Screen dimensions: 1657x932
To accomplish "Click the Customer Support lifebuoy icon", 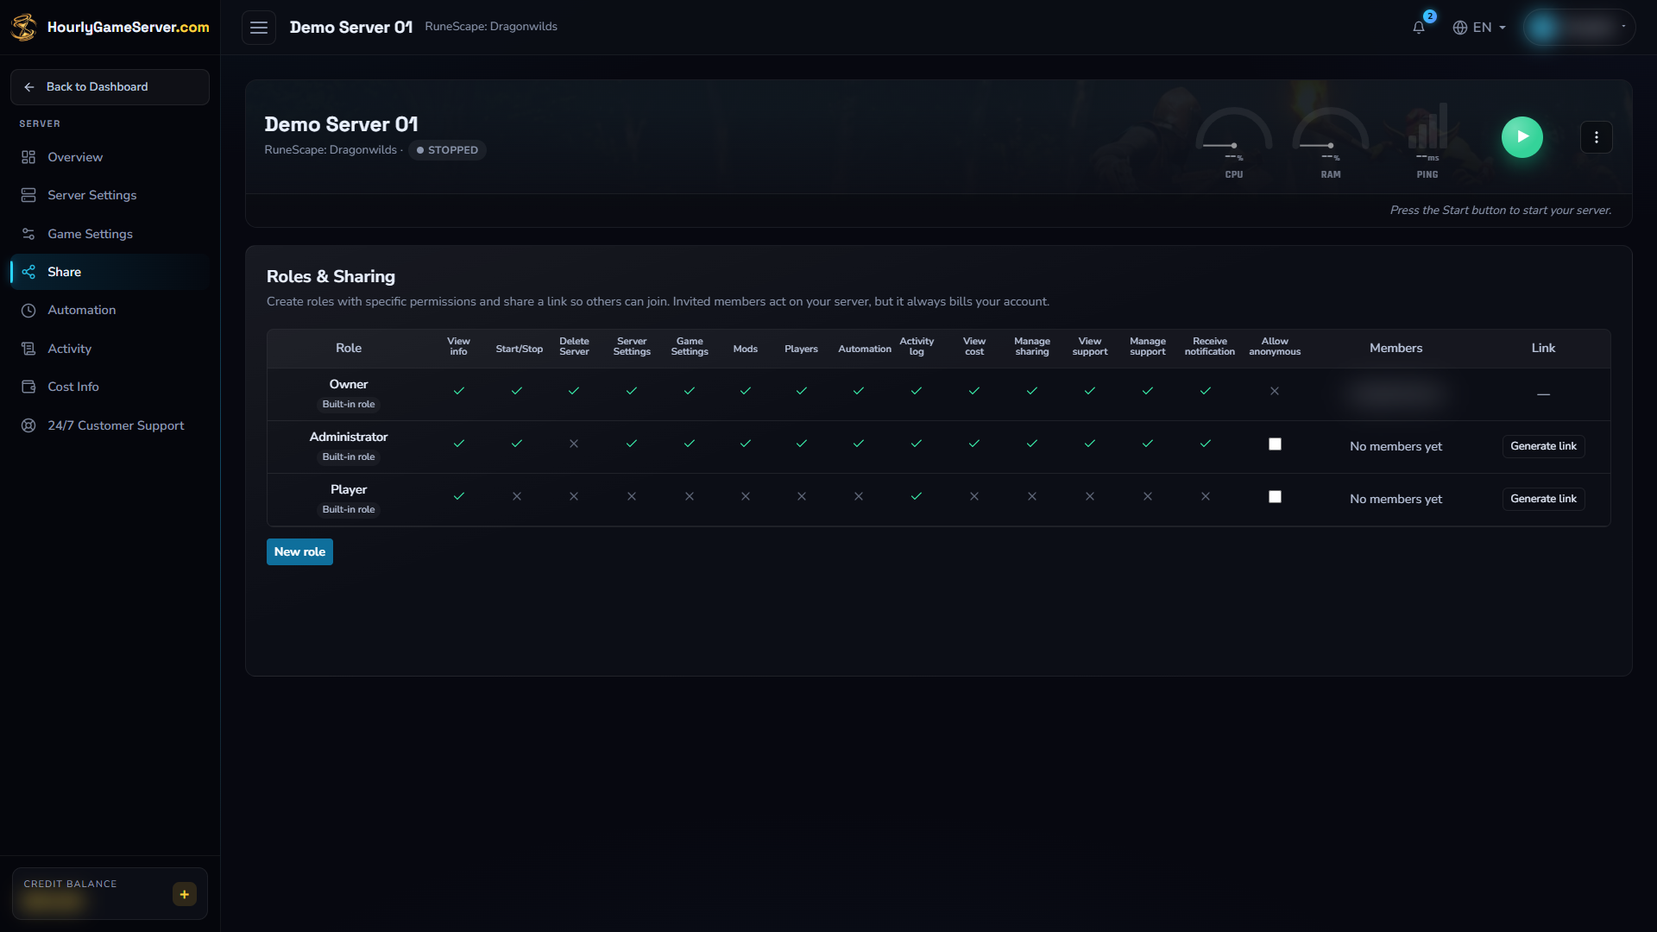I will (x=28, y=425).
